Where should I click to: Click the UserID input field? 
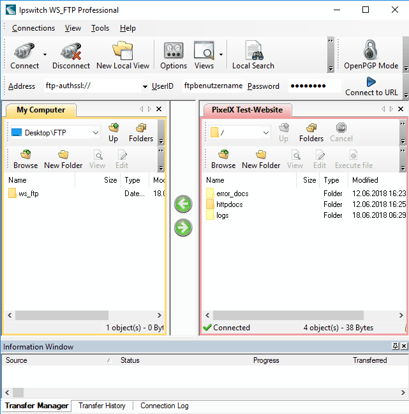(x=214, y=86)
